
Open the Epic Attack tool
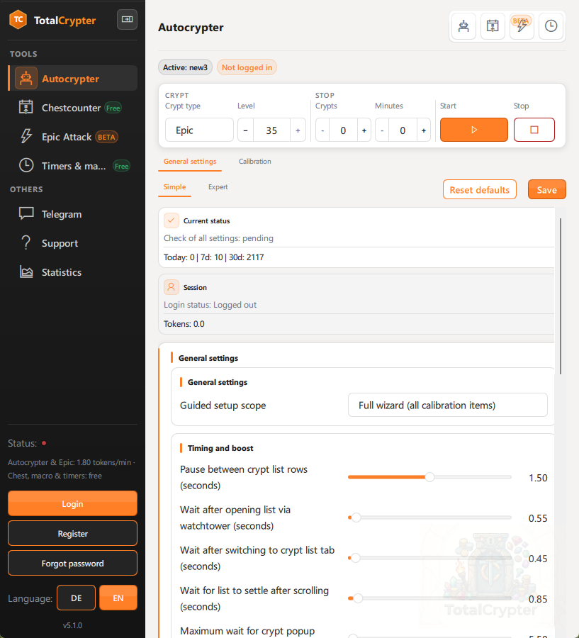pyautogui.click(x=73, y=137)
